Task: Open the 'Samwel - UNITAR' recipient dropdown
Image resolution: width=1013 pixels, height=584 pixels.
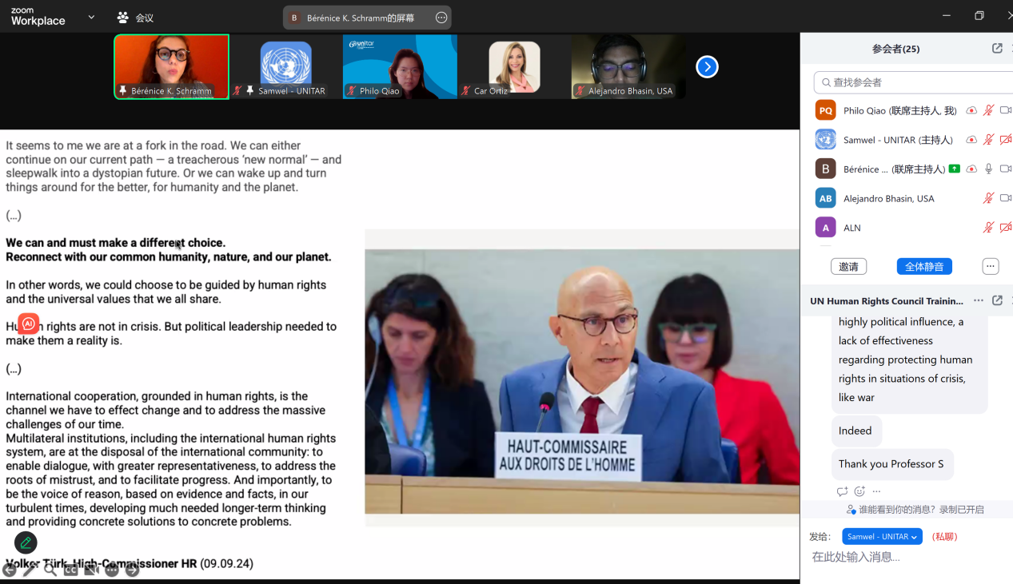Action: coord(882,537)
